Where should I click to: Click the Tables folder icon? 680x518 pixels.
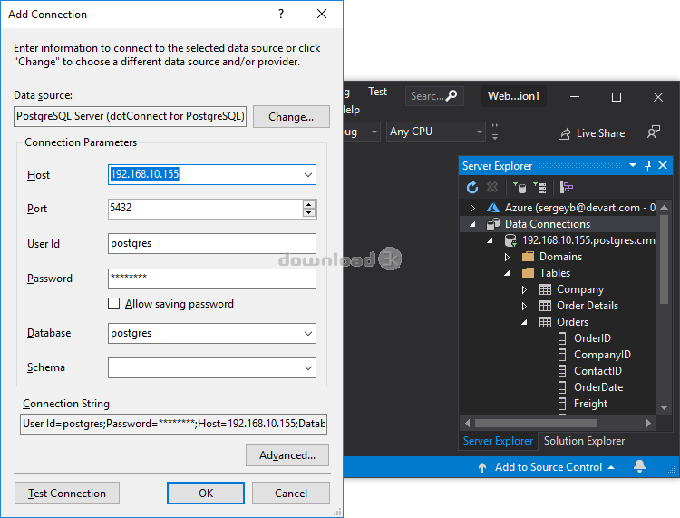(528, 273)
